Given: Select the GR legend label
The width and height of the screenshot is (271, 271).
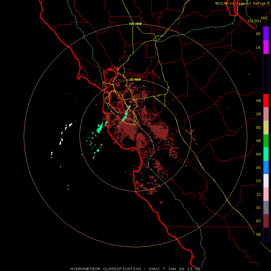Looking at the screenshot, I should pos(258,114).
